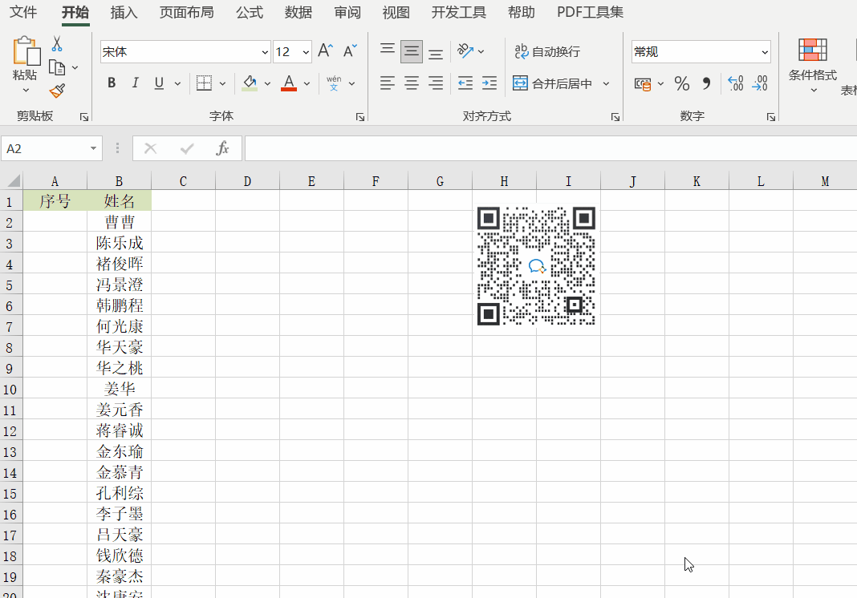Apply fill color bucket
Screen dimensions: 857x598
[x=250, y=83]
